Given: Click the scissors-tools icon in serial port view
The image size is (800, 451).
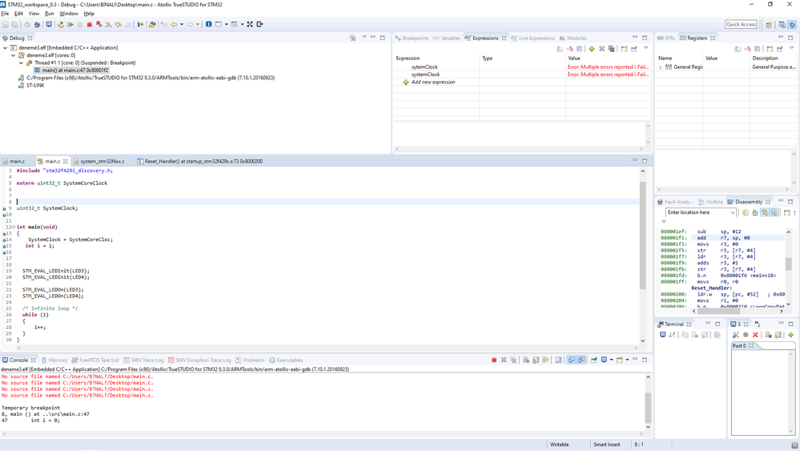Looking at the screenshot, I should point(735,335).
